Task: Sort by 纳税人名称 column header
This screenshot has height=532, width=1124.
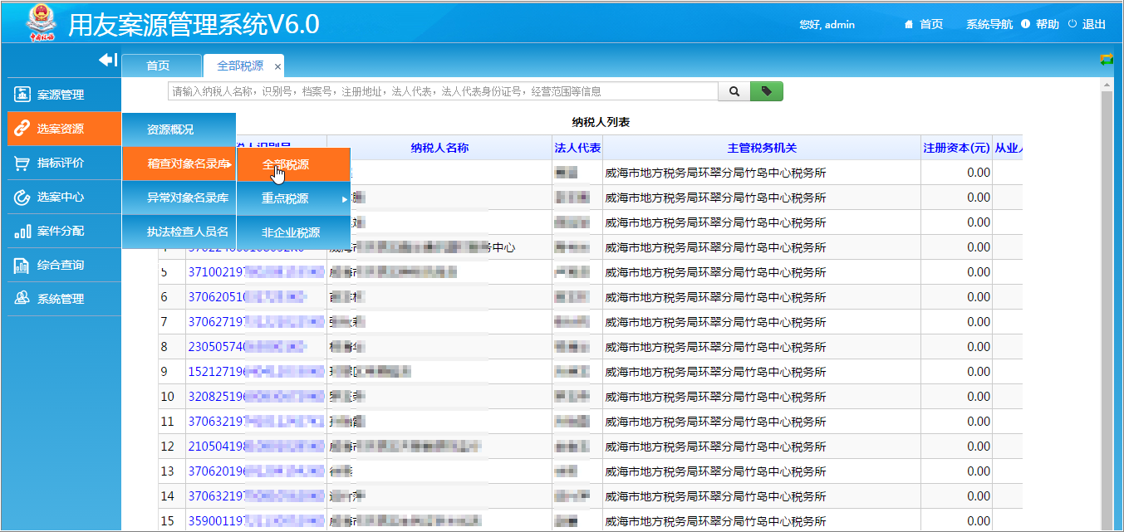Action: pyautogui.click(x=439, y=148)
